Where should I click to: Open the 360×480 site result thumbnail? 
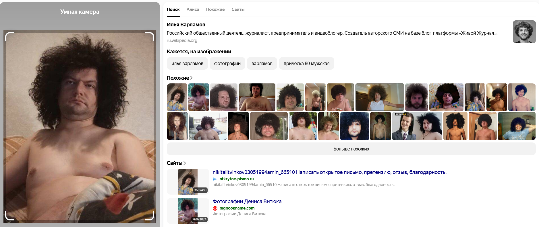tap(188, 182)
